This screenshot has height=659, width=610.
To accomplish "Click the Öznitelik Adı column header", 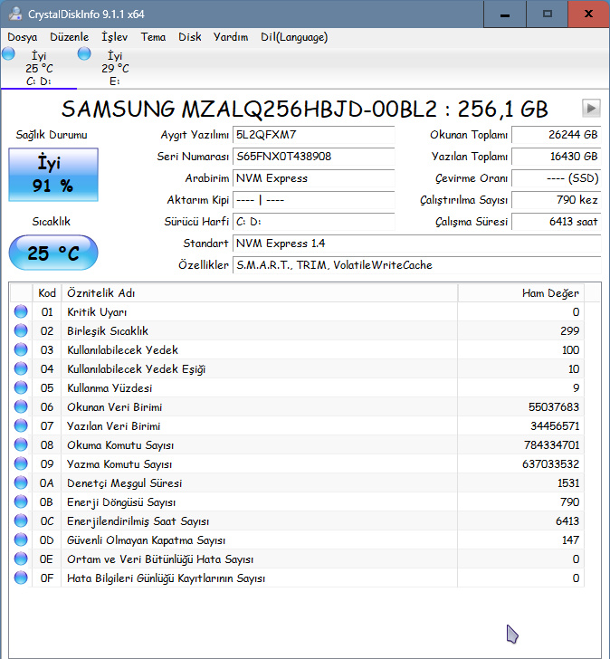I will pyautogui.click(x=260, y=293).
